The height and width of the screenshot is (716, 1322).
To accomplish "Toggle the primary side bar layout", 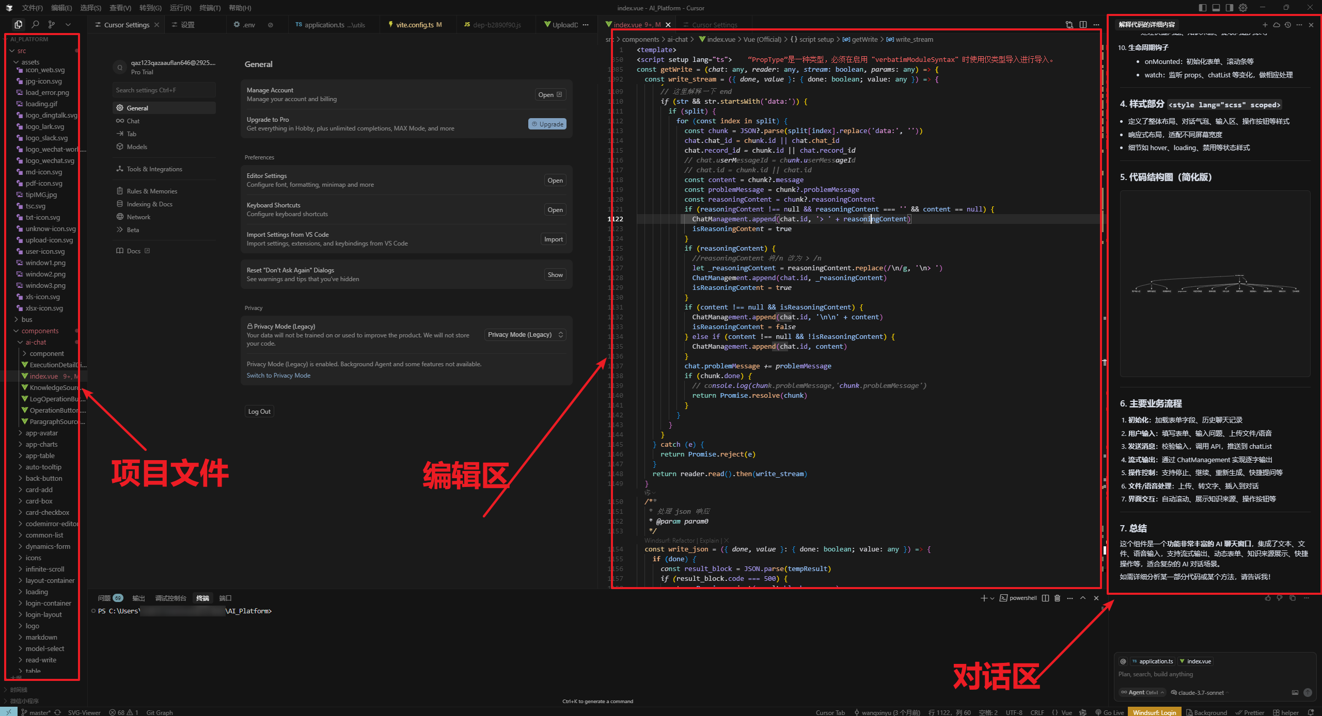I will (x=1203, y=8).
